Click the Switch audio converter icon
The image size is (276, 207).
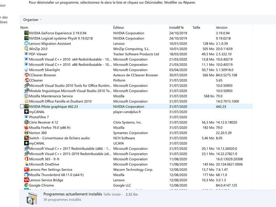pyautogui.click(x=27, y=138)
